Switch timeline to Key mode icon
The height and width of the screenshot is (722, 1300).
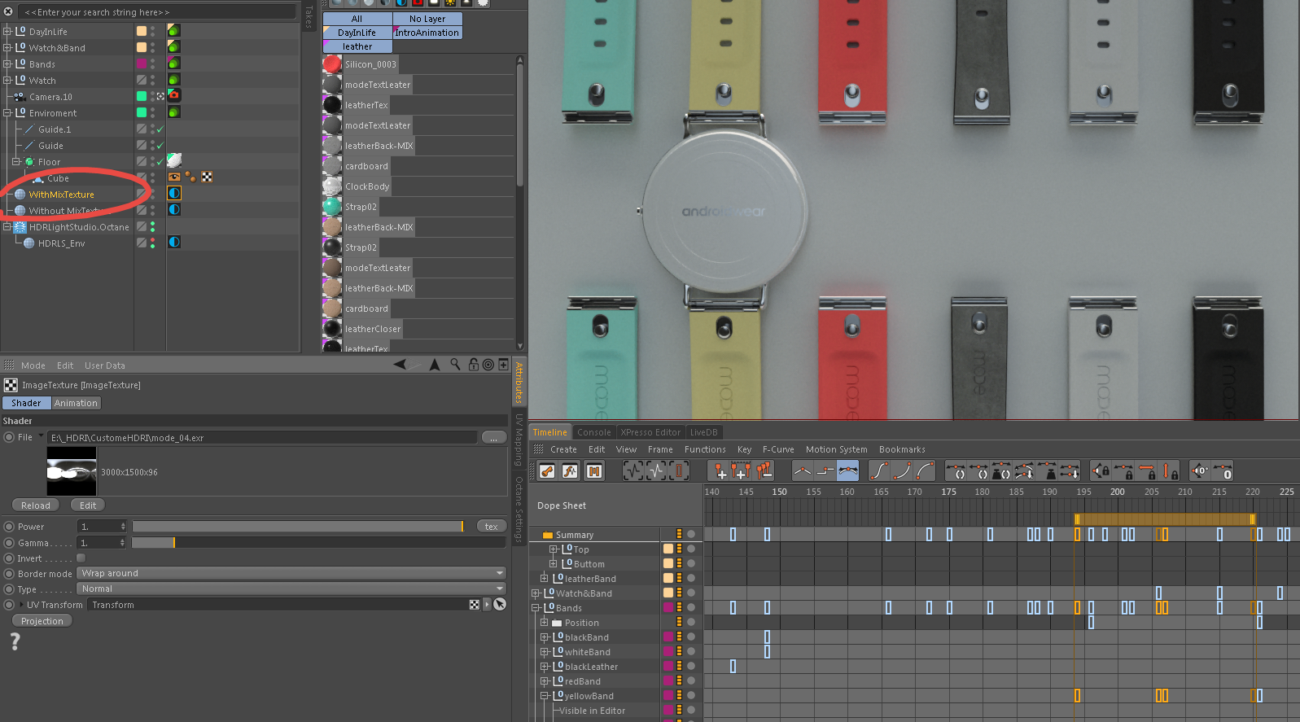(x=547, y=470)
